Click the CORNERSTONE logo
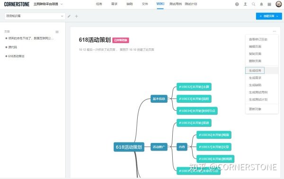 [x=17, y=4]
